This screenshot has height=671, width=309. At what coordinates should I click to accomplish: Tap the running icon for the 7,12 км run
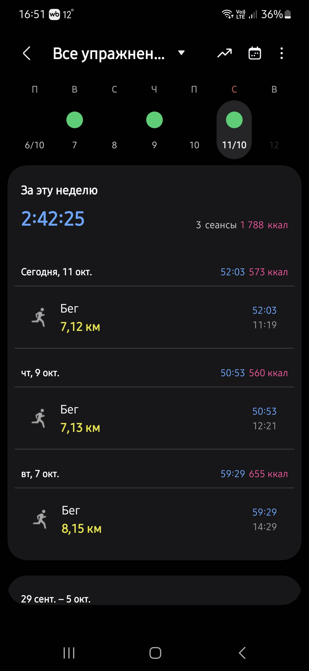pyautogui.click(x=39, y=317)
